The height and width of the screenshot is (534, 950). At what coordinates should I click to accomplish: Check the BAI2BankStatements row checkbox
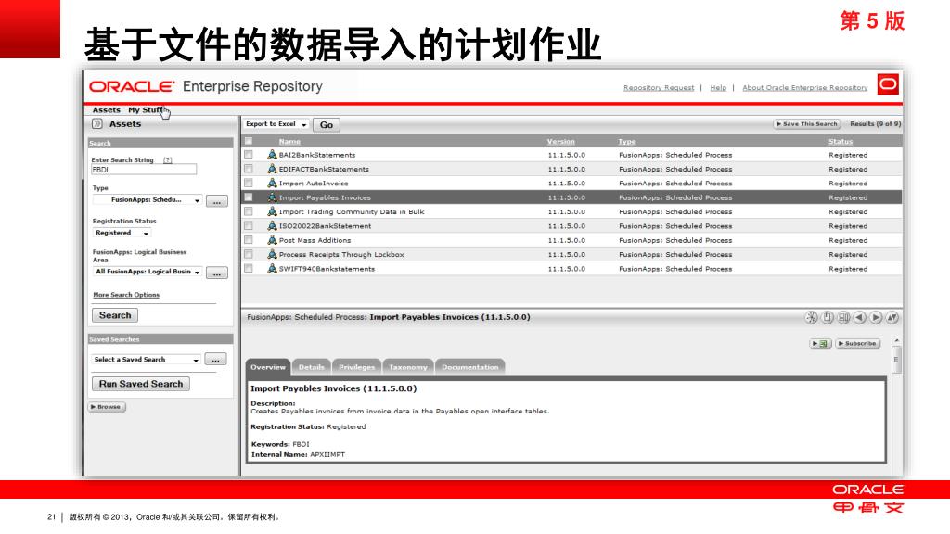[x=249, y=155]
